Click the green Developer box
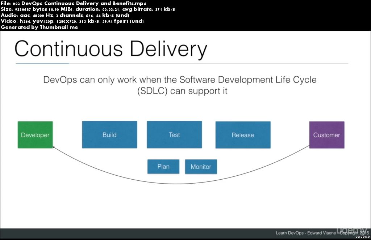The height and width of the screenshot is (240, 371). [35, 135]
